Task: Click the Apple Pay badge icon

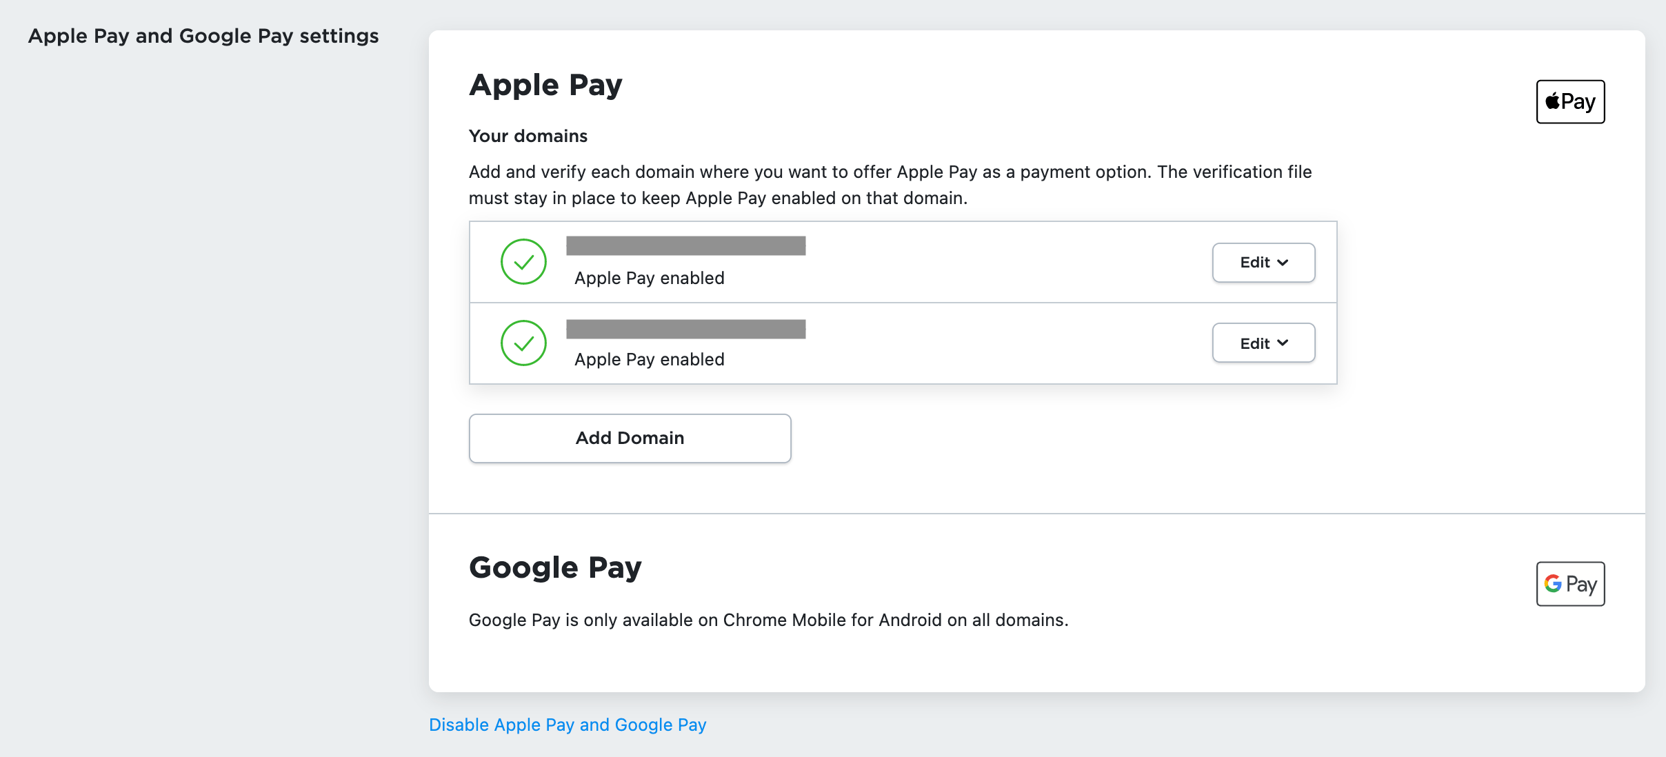Action: (x=1570, y=101)
